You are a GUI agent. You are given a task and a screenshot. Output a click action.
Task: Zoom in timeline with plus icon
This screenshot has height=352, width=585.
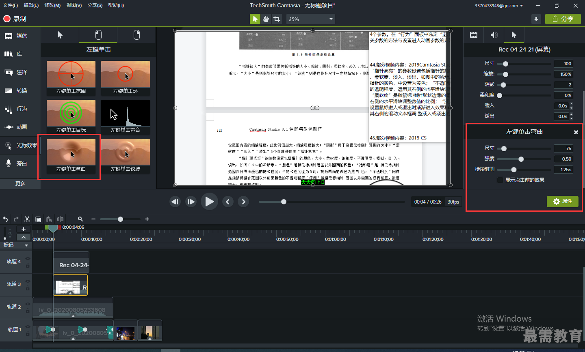pyautogui.click(x=147, y=219)
